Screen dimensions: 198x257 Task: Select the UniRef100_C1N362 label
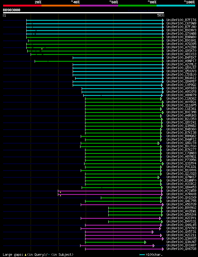(181, 99)
